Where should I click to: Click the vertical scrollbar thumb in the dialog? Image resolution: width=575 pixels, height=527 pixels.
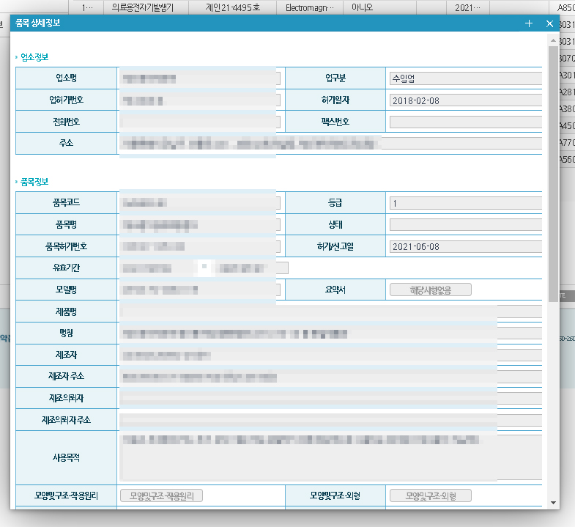[553, 174]
